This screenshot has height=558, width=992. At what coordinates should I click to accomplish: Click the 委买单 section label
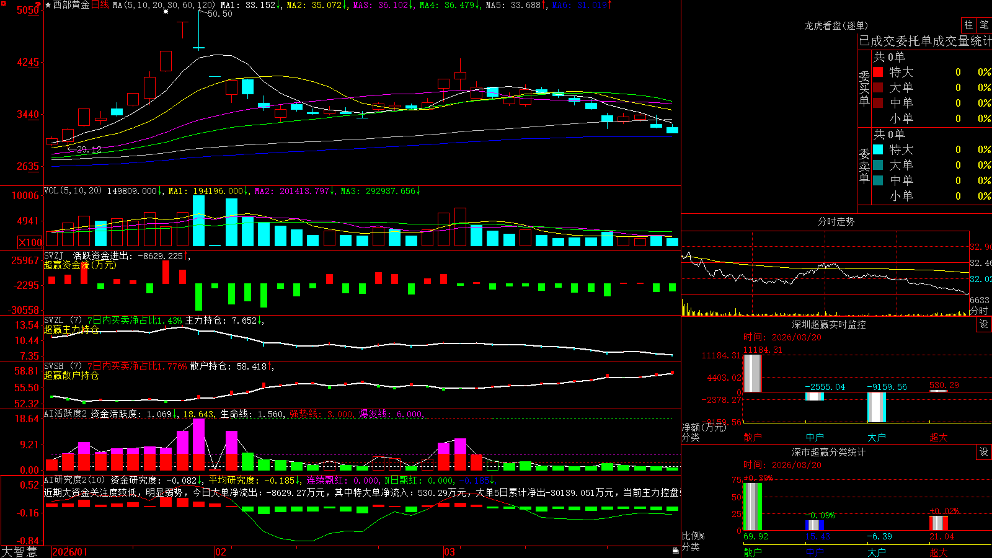[864, 88]
